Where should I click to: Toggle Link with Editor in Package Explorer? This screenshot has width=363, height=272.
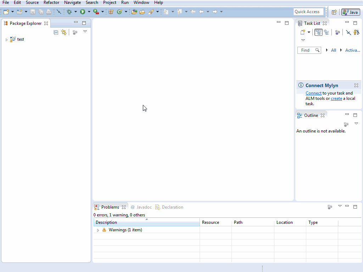64,32
